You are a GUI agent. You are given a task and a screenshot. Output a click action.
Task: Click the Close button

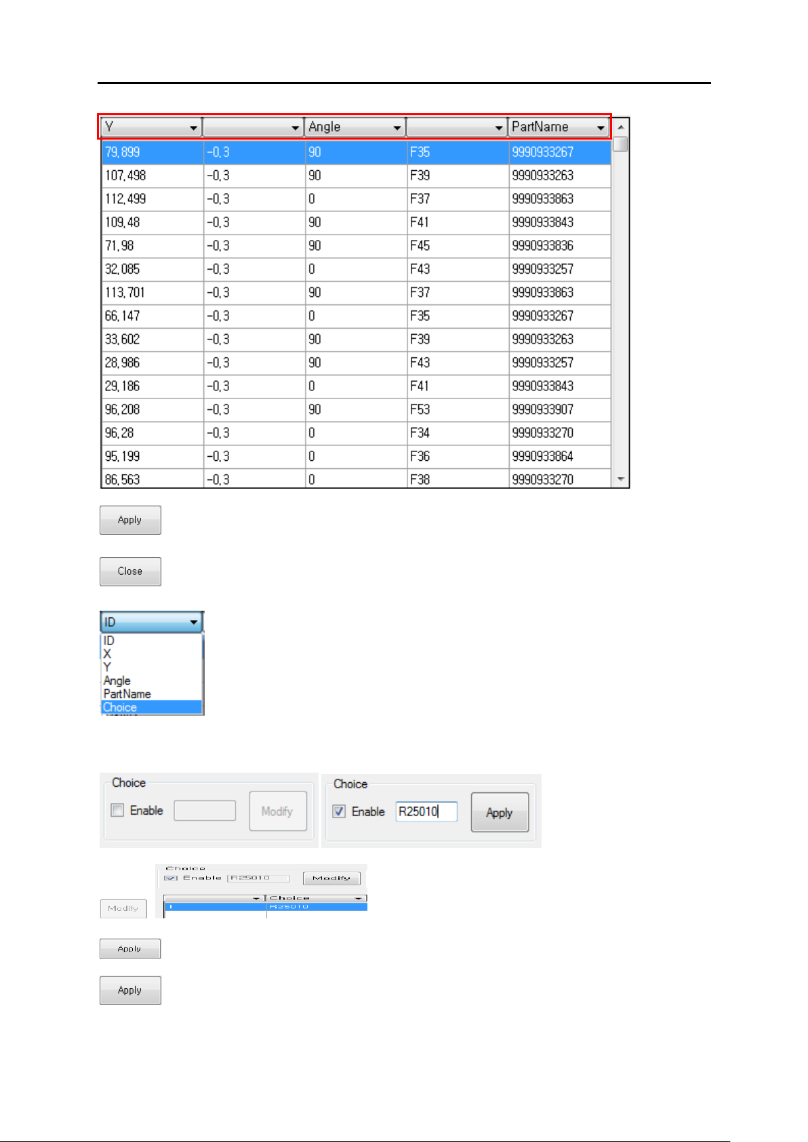130,571
